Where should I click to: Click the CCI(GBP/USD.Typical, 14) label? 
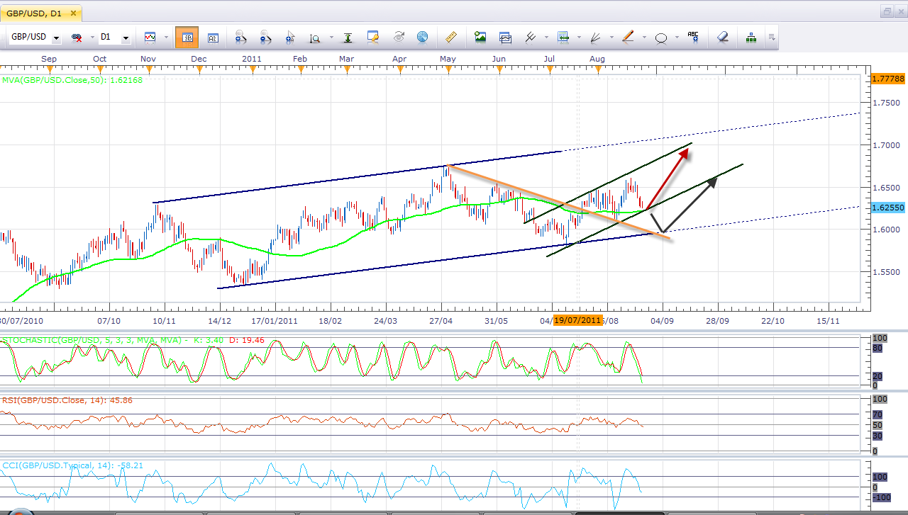pyautogui.click(x=73, y=465)
